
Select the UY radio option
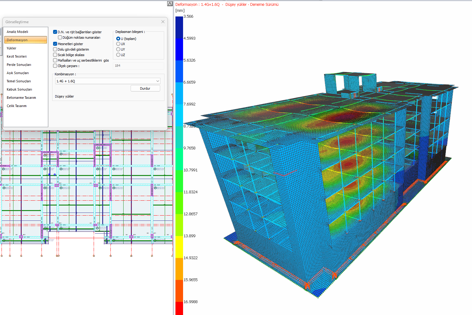point(118,49)
